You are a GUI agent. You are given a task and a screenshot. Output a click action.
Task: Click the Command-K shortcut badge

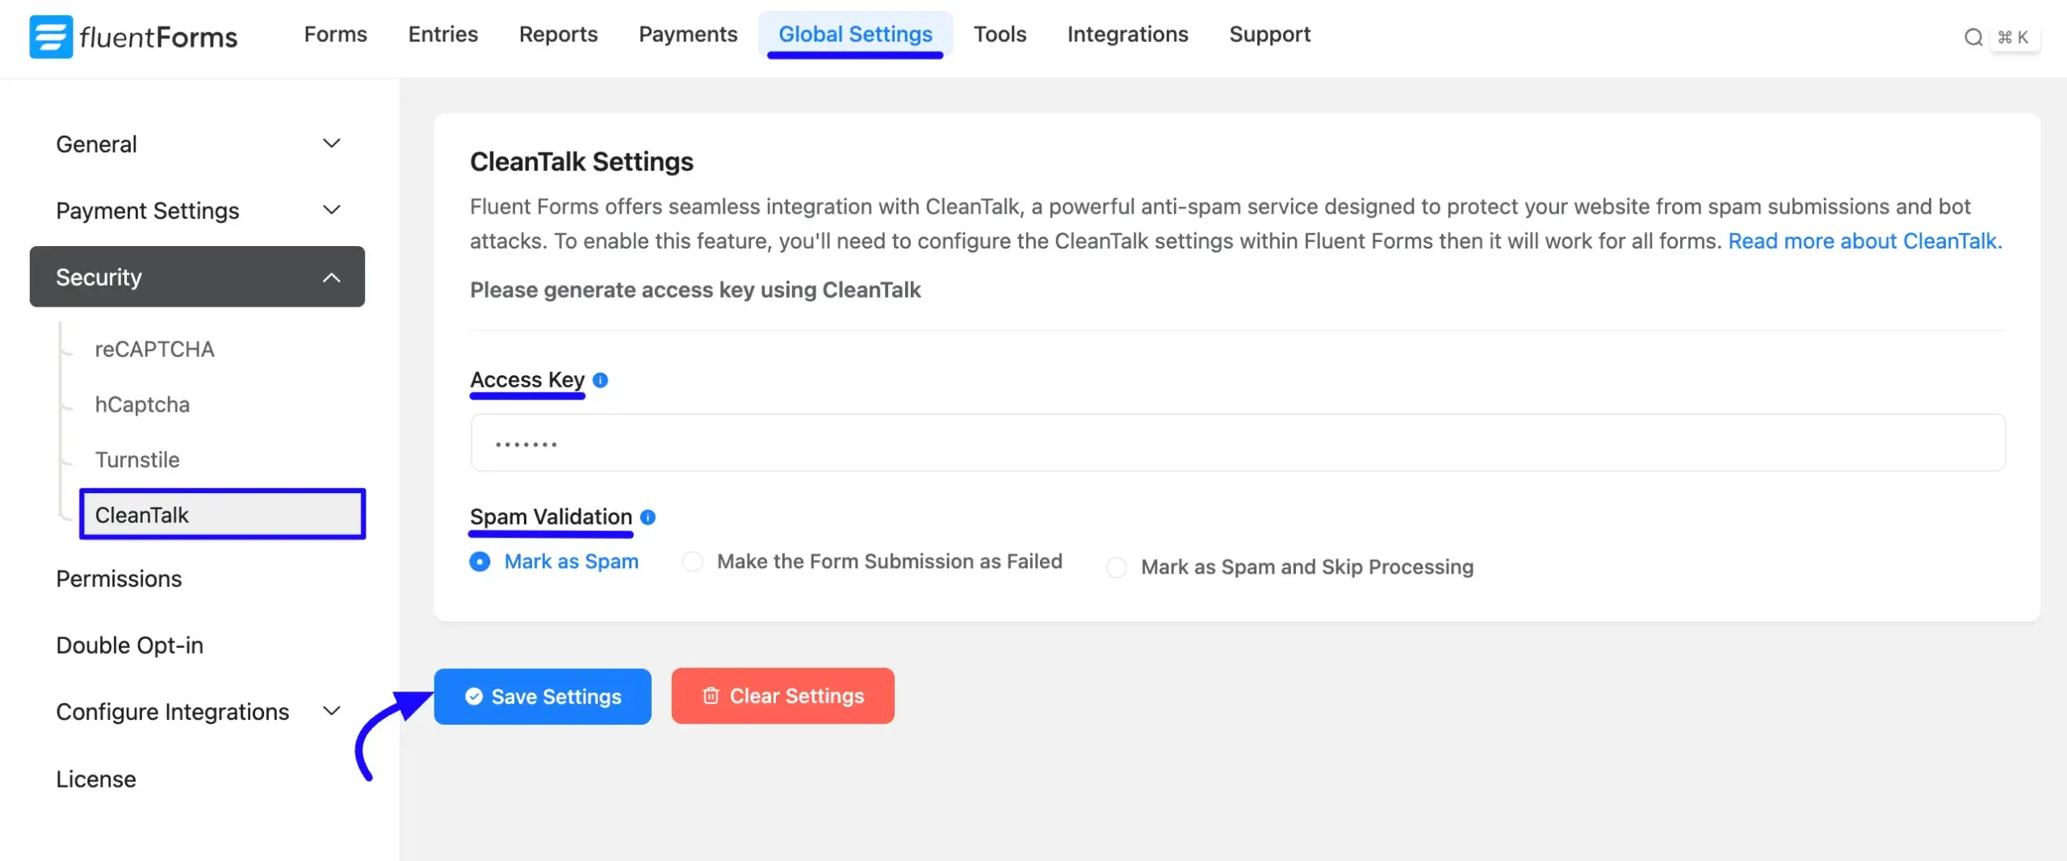pos(2013,37)
